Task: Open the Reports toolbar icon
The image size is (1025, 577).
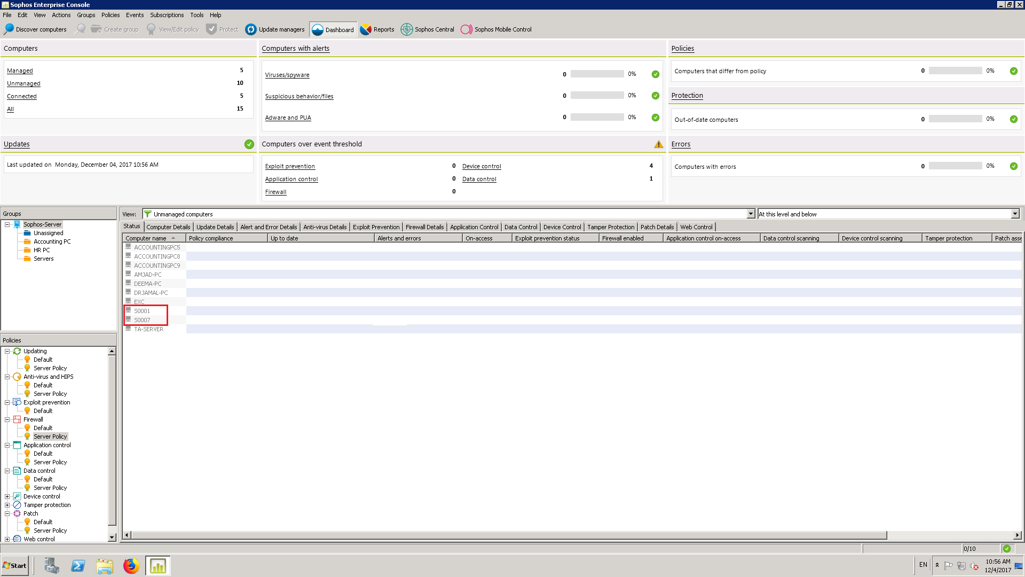Action: click(x=366, y=29)
